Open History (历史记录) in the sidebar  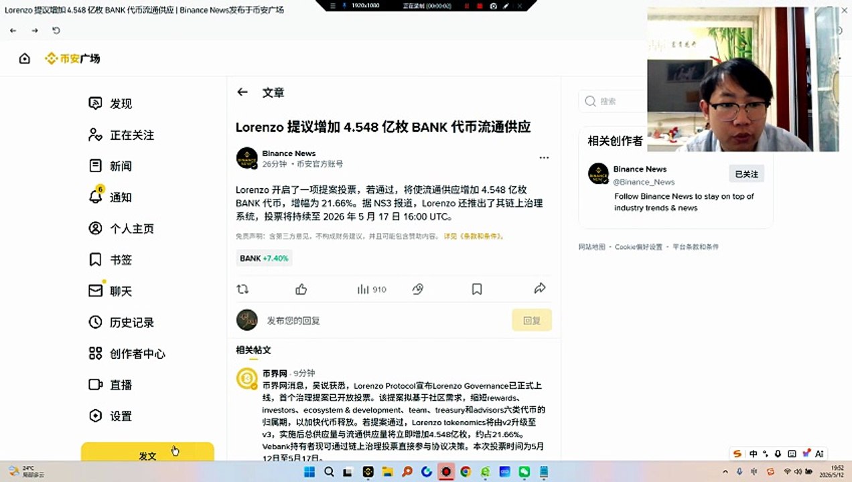click(121, 322)
